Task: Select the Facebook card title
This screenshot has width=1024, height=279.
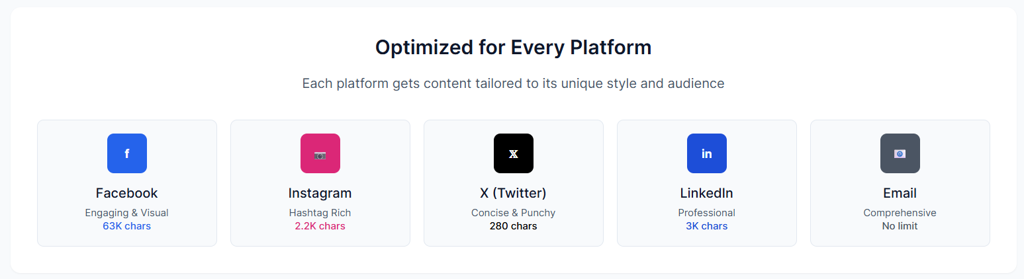Action: (x=127, y=193)
